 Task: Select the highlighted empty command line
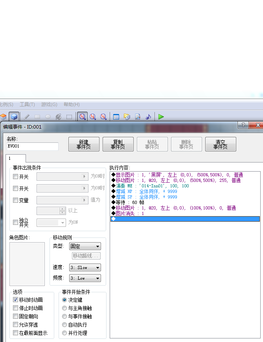pos(185,219)
